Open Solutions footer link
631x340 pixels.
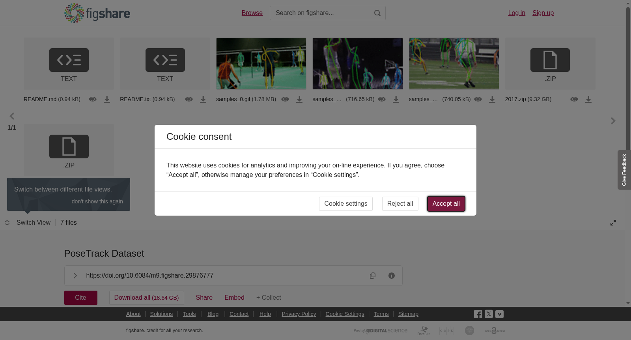tap(161, 314)
